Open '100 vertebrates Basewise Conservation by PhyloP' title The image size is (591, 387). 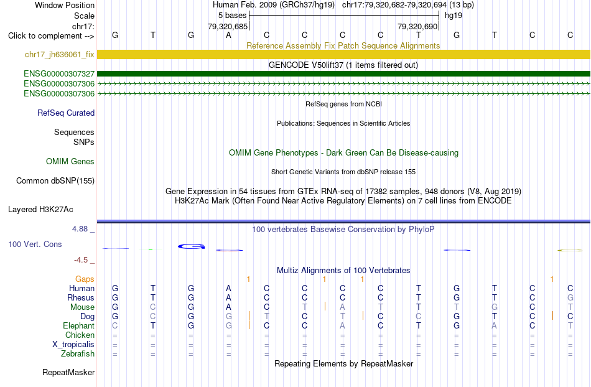tap(343, 230)
